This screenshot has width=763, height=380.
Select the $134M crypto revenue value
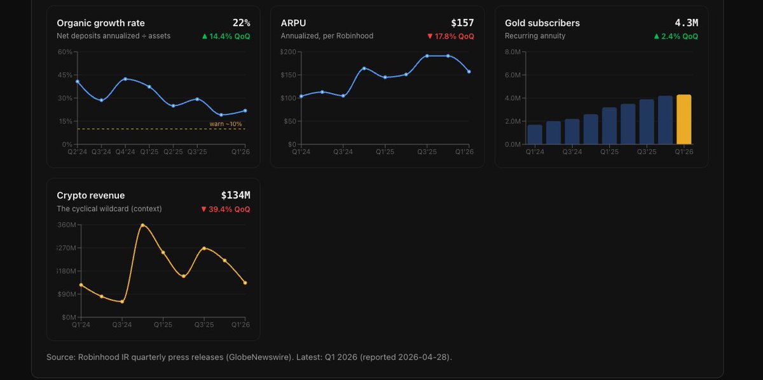tap(235, 195)
